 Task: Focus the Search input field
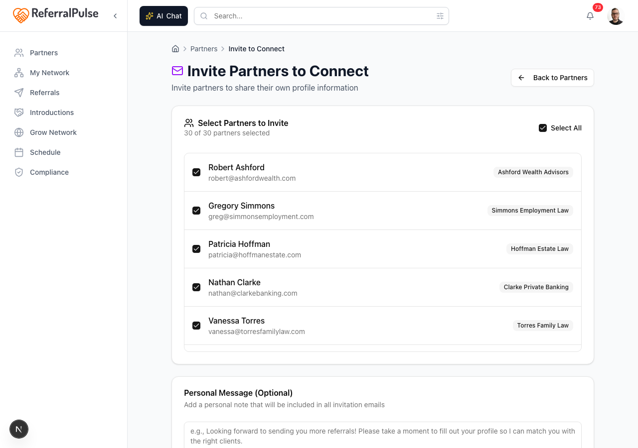pos(321,16)
